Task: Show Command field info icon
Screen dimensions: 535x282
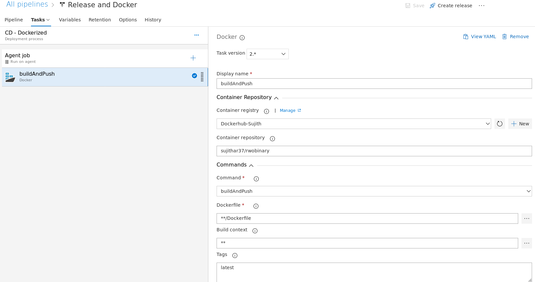Action: pyautogui.click(x=256, y=179)
